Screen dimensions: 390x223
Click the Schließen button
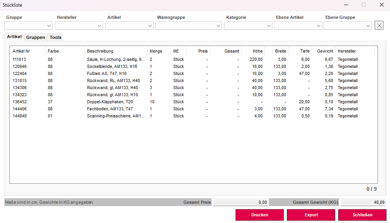362,215
